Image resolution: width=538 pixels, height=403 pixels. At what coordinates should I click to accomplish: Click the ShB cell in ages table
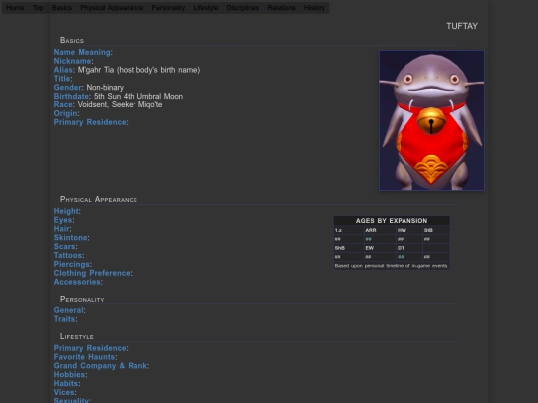[349, 248]
